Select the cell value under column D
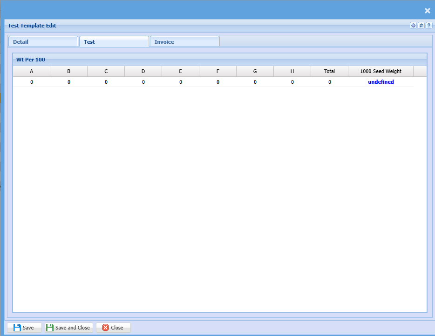 pyautogui.click(x=143, y=82)
